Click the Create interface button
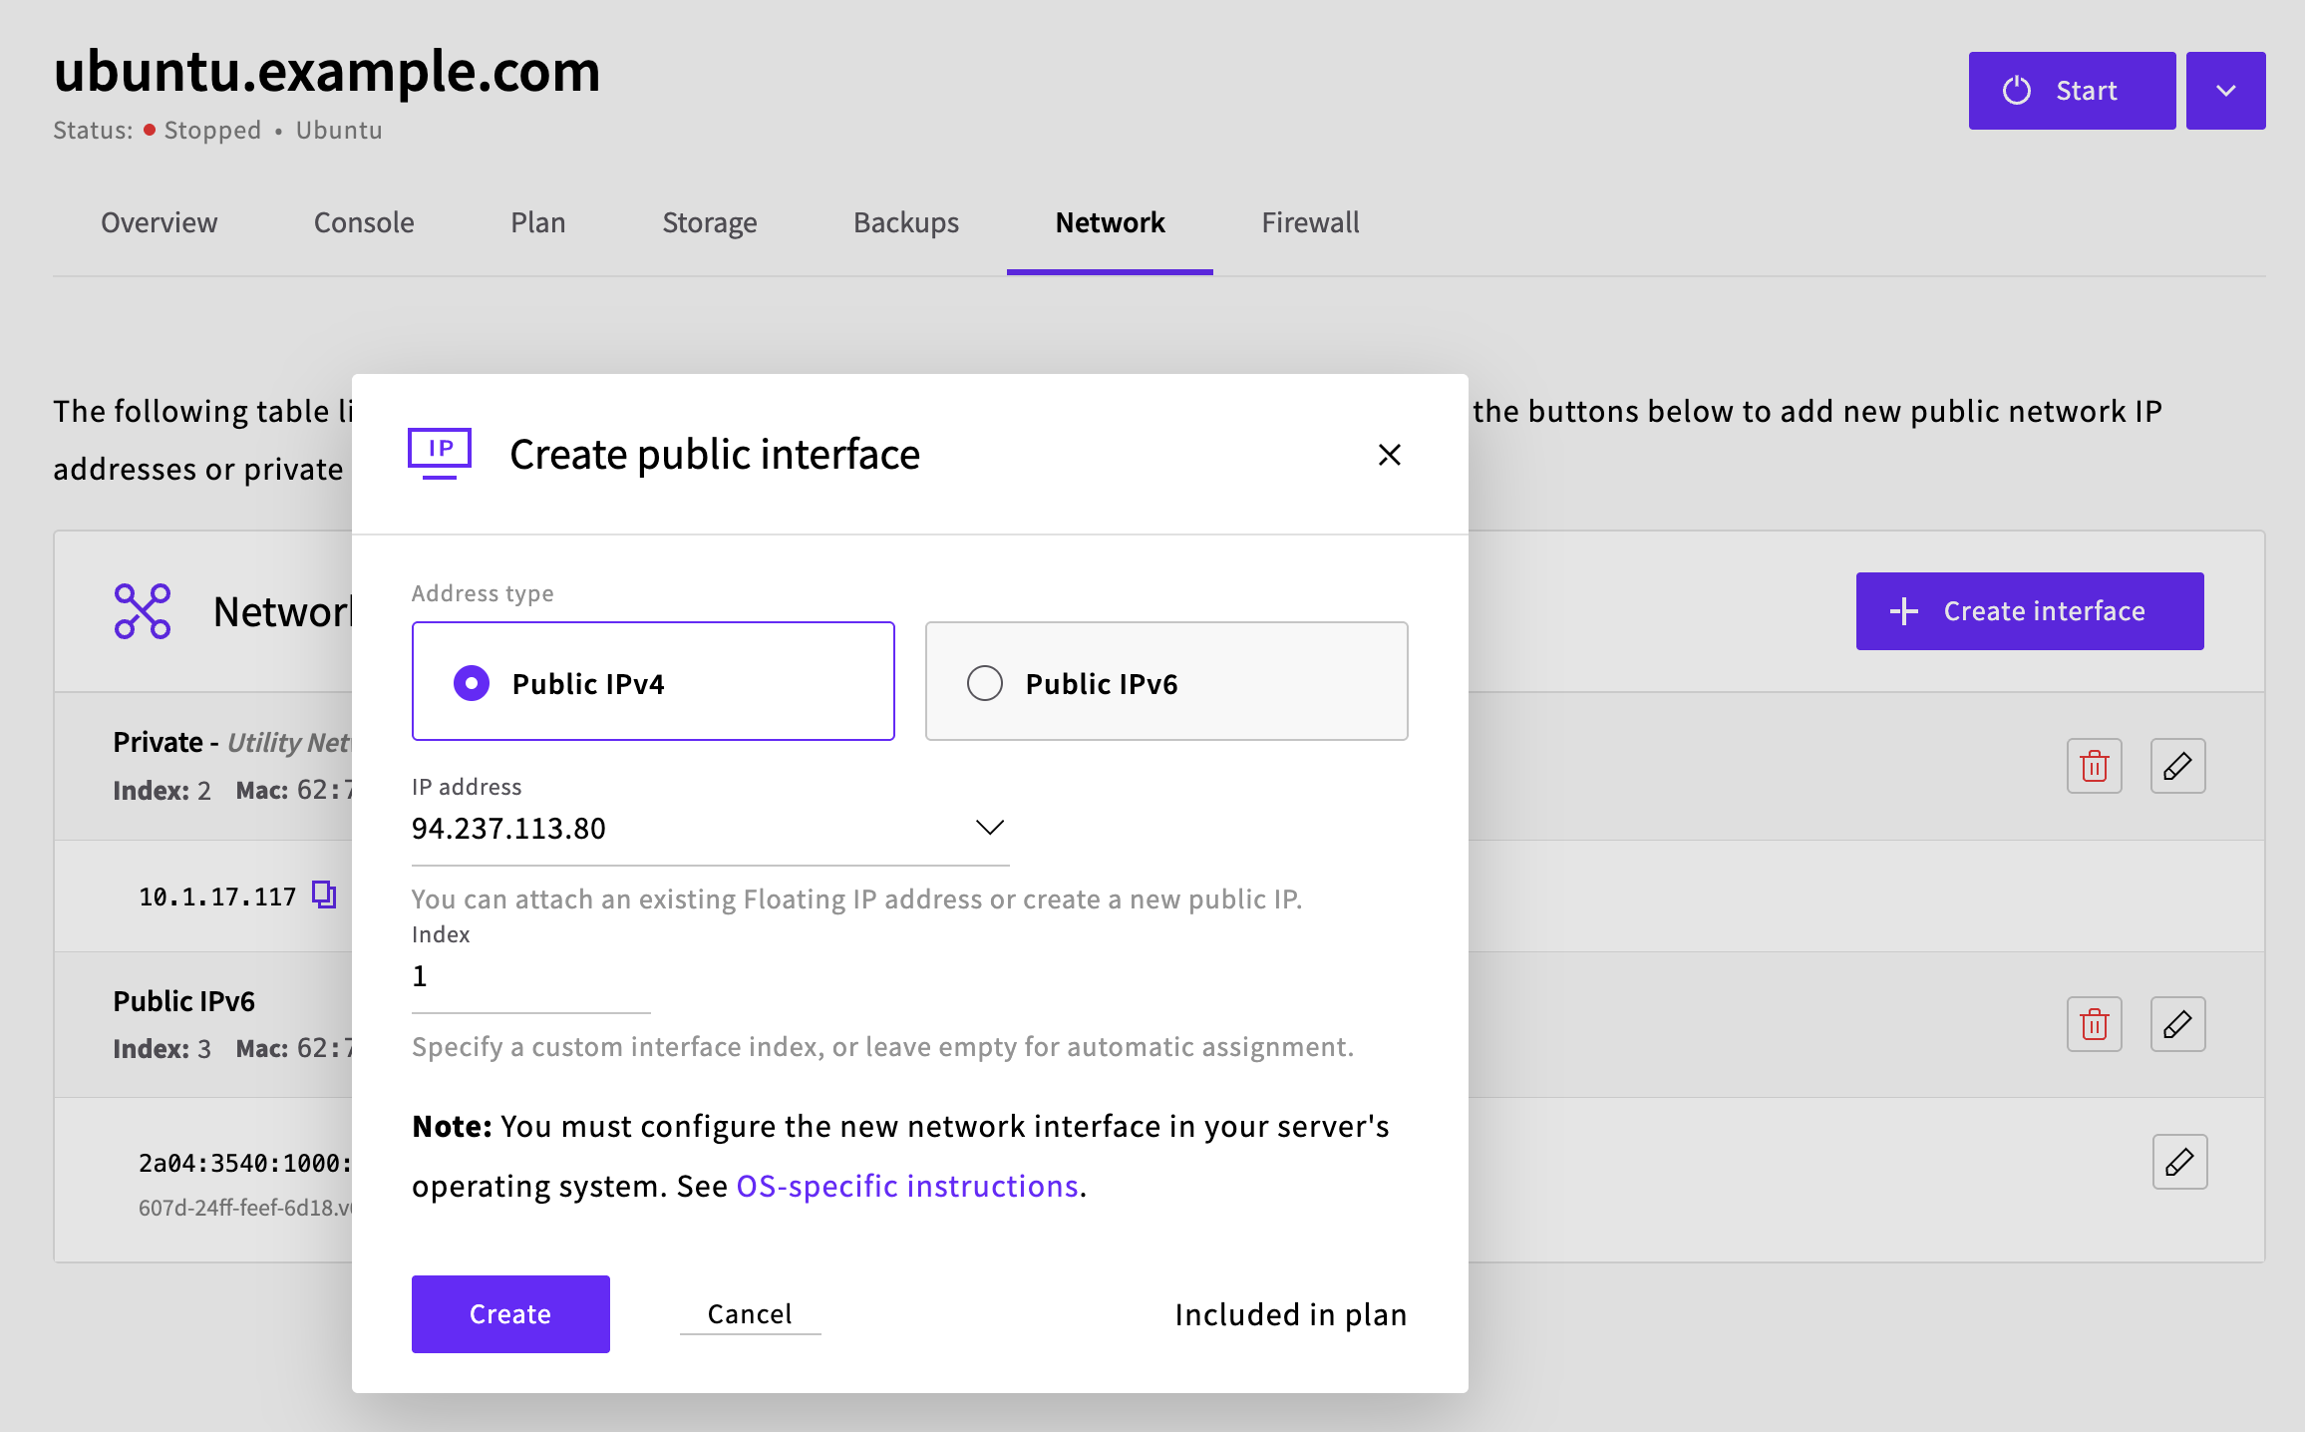Image resolution: width=2305 pixels, height=1432 pixels. point(2030,611)
